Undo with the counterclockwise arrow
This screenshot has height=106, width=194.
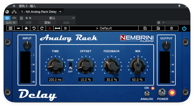pos(34,28)
